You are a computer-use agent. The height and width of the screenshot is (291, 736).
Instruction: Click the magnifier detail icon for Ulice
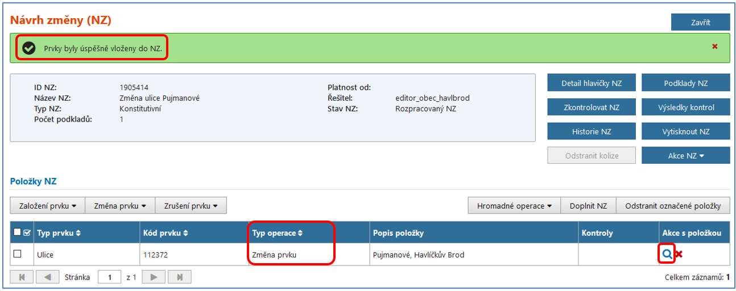coord(667,255)
